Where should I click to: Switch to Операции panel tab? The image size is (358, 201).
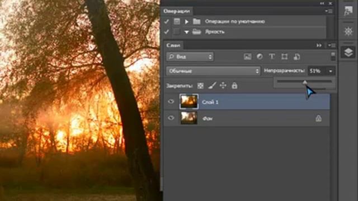coord(176,11)
